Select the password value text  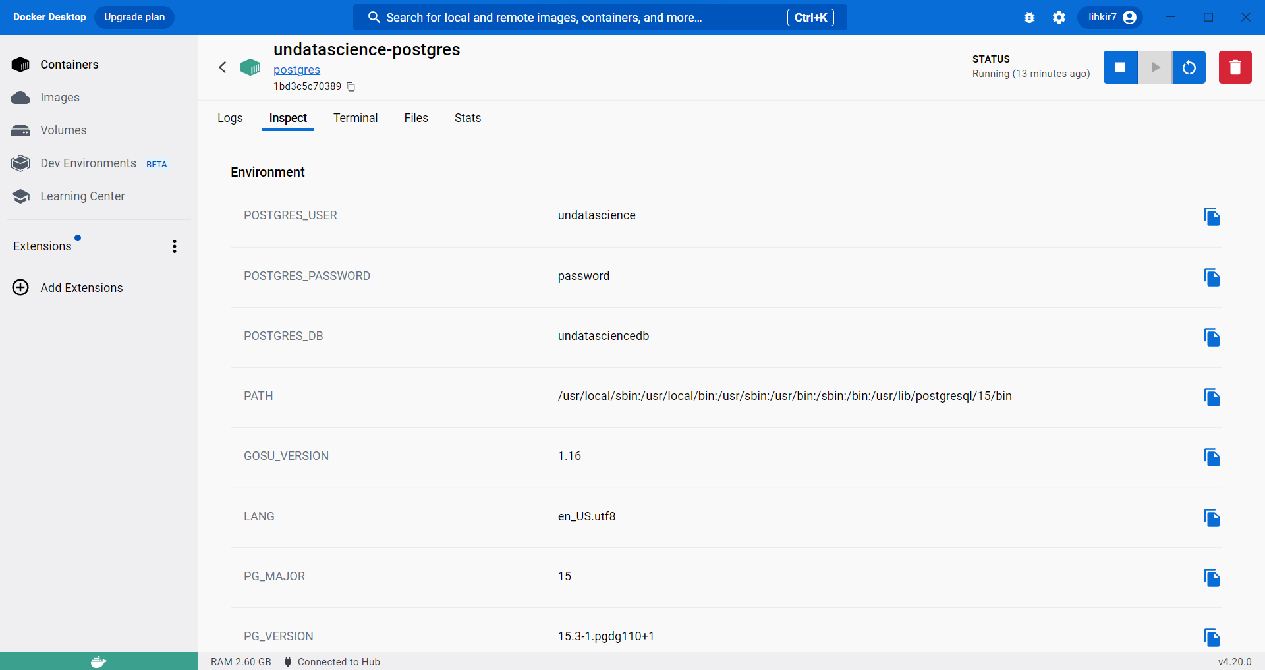(584, 276)
